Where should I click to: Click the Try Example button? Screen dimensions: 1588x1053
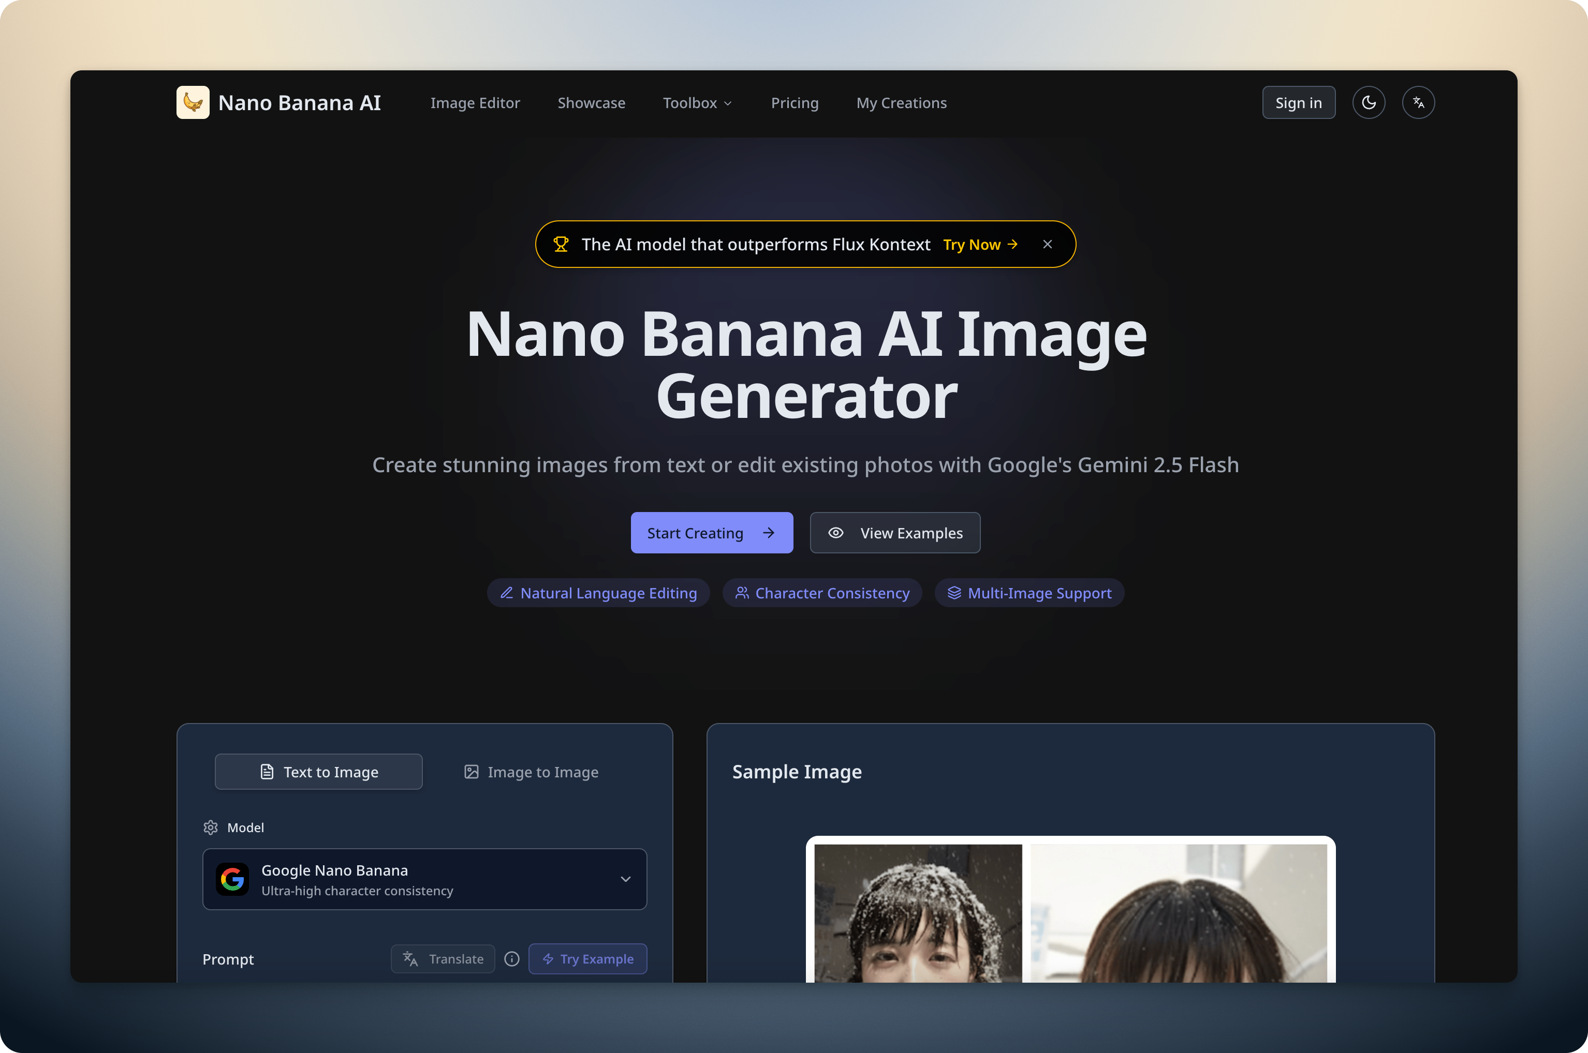pos(588,959)
